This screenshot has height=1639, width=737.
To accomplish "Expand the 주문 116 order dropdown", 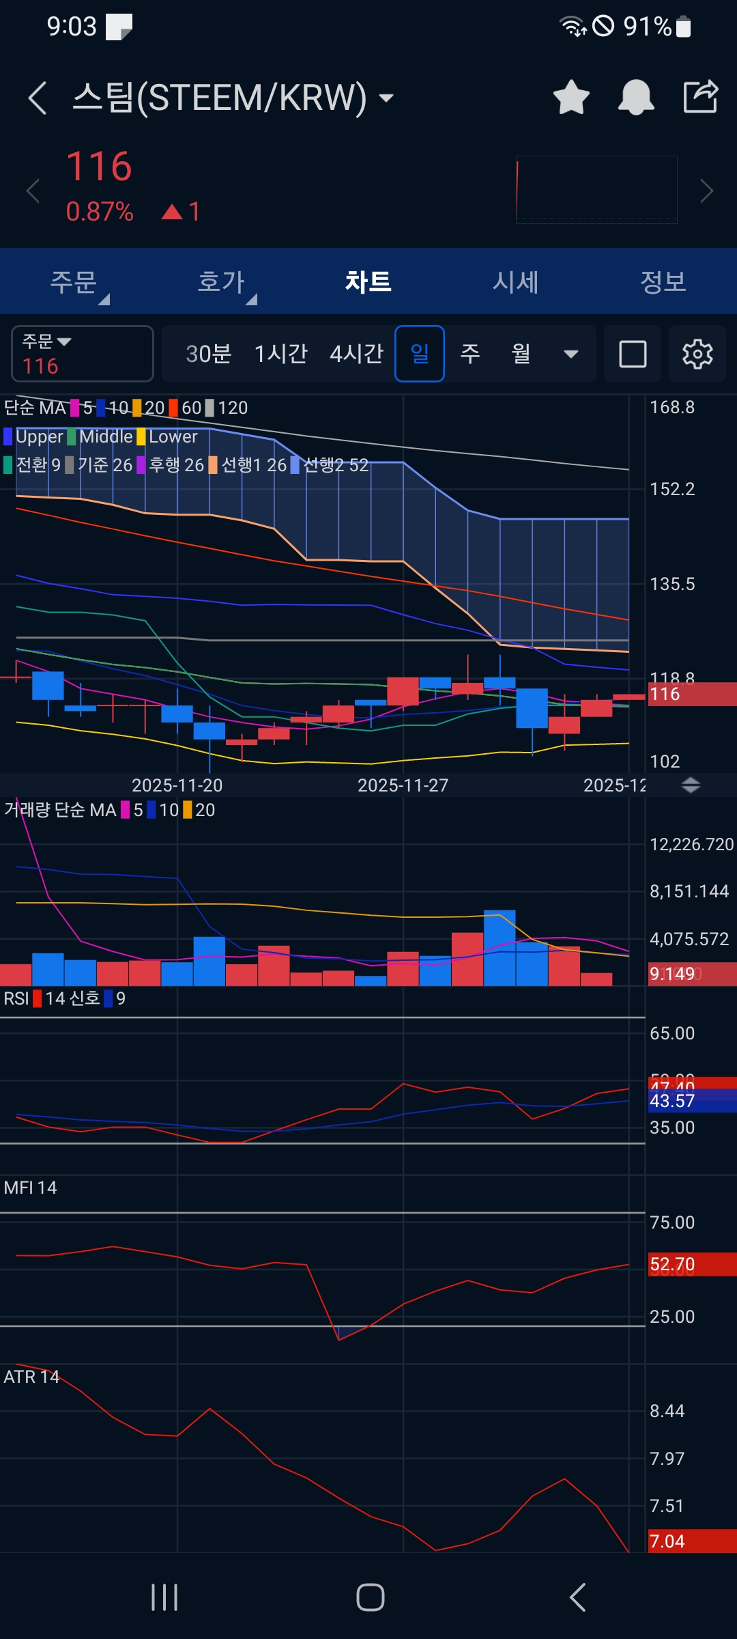I will click(x=83, y=354).
